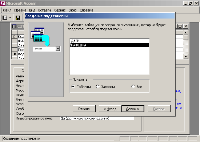Open the View toolbar dropdown arrow
This screenshot has height=142, width=200.
(x=10, y=18)
